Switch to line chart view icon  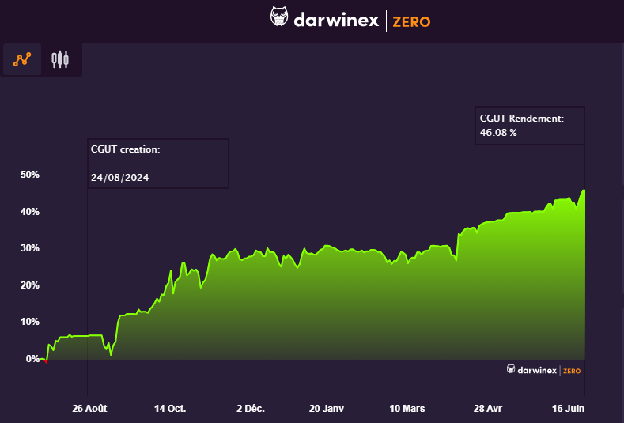coord(22,59)
